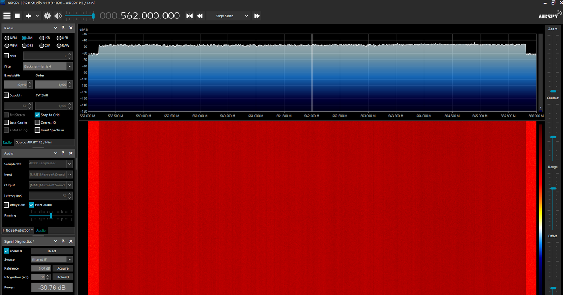Step frequency down with double-left arrows
Viewport: 563px width, 295px height.
200,16
